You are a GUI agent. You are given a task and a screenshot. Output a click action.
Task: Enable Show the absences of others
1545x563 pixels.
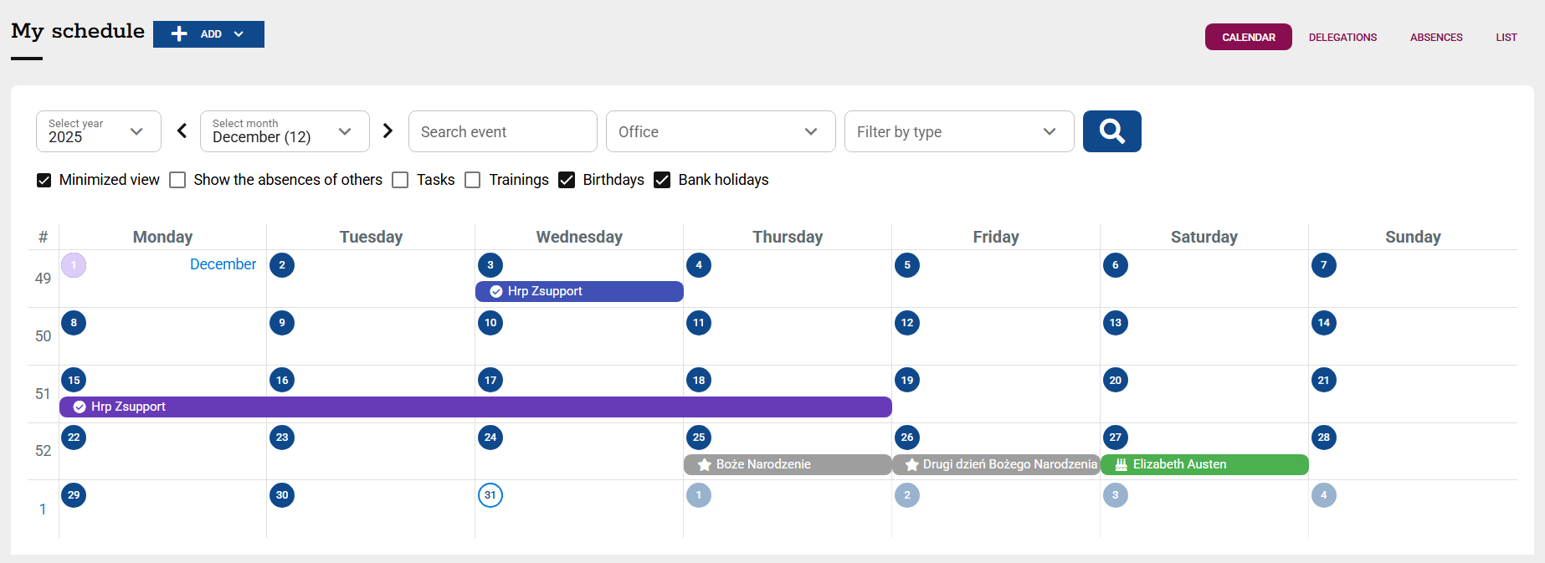177,180
